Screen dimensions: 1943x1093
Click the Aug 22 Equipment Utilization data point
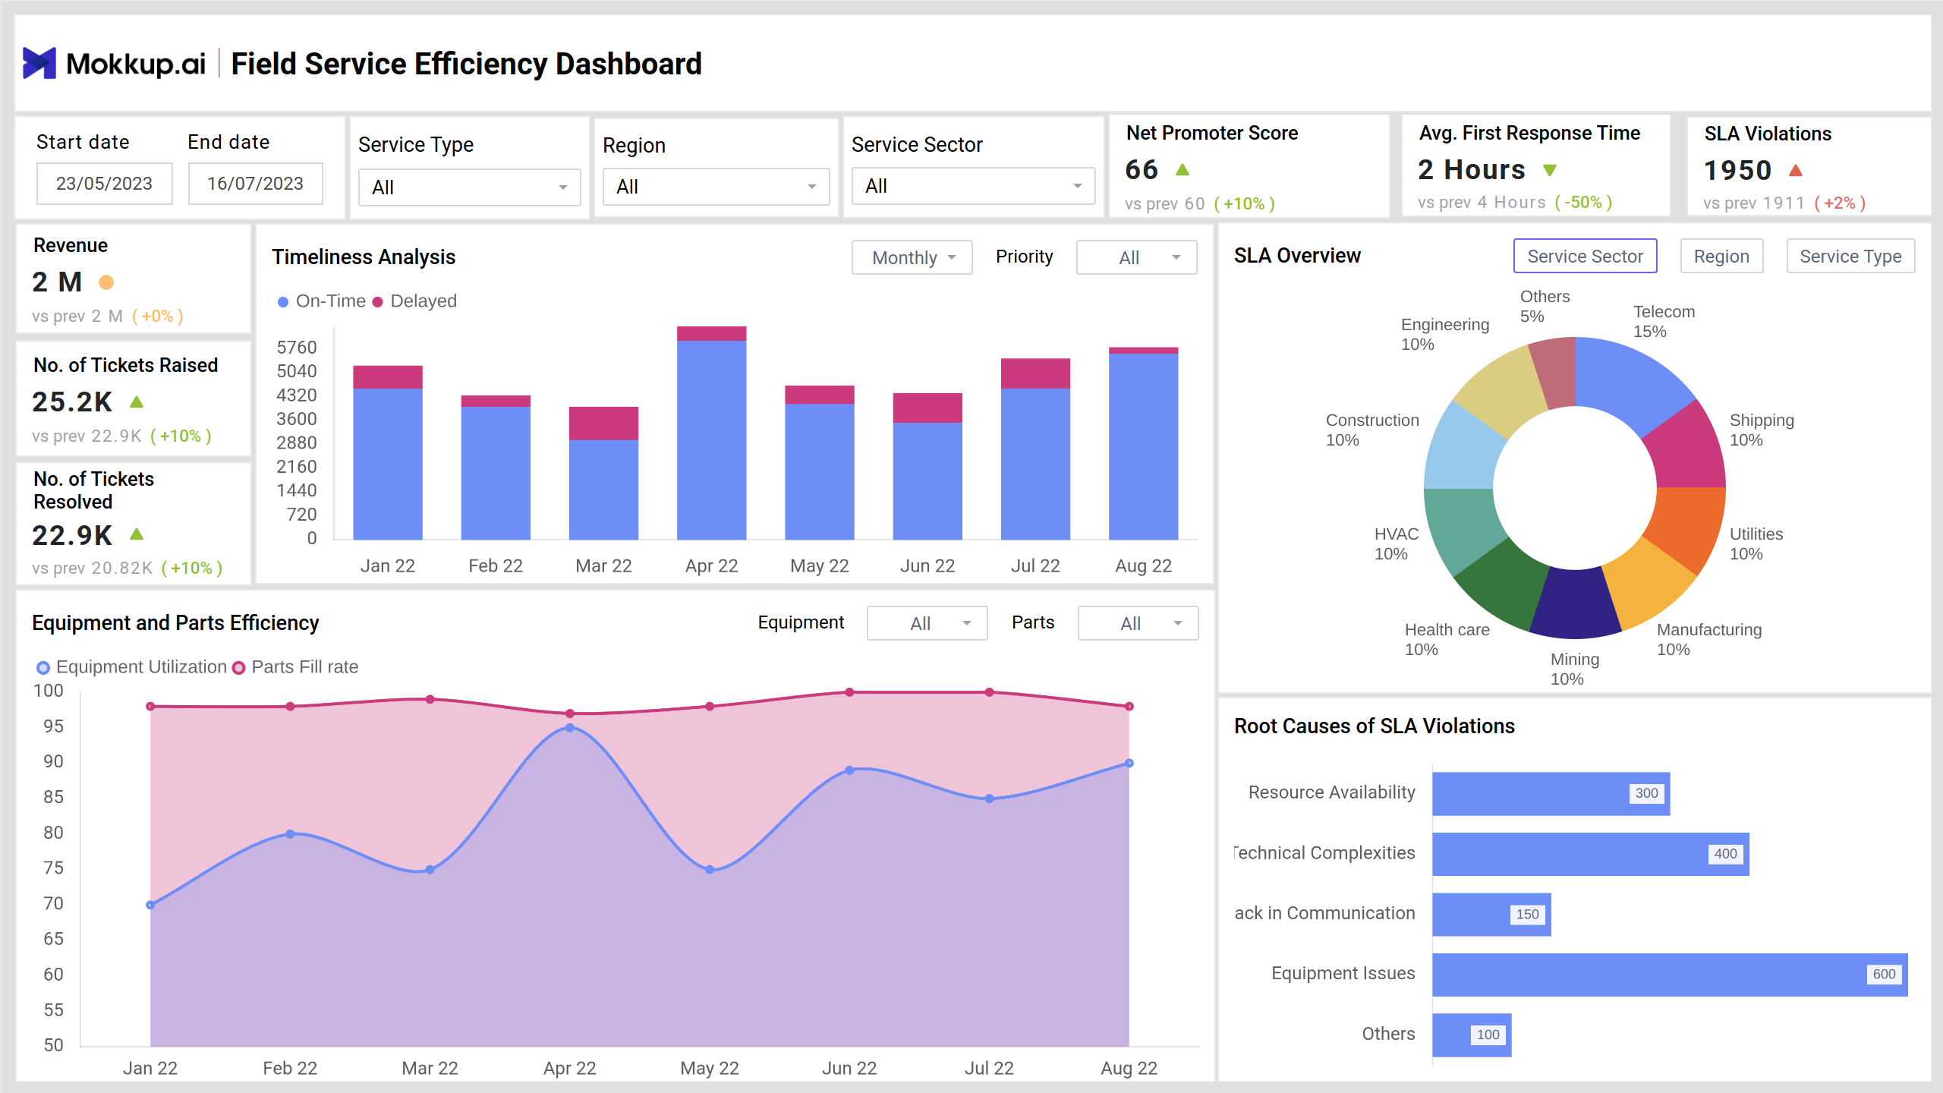[x=1129, y=763]
